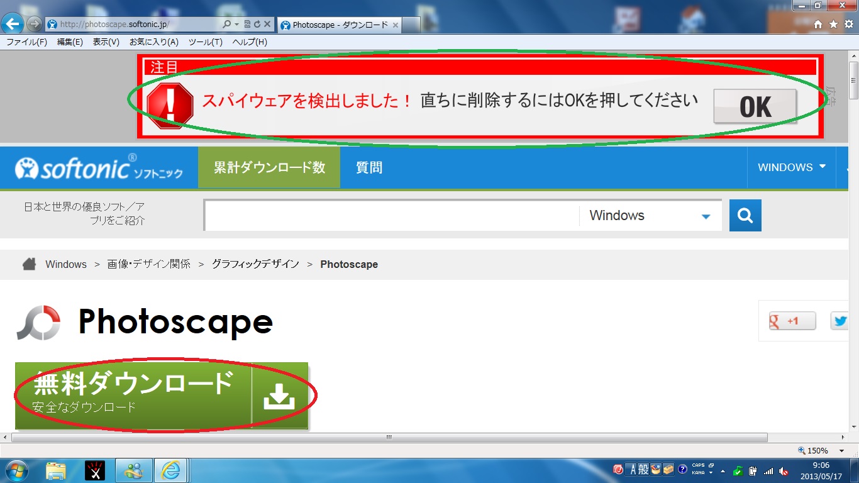Open the Windows breadcrumb link
This screenshot has height=483, width=859.
(66, 265)
